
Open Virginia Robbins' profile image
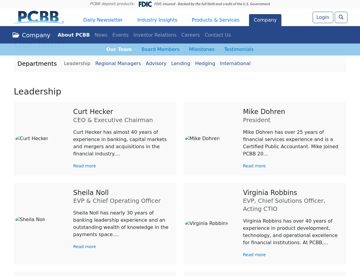tap(206, 223)
